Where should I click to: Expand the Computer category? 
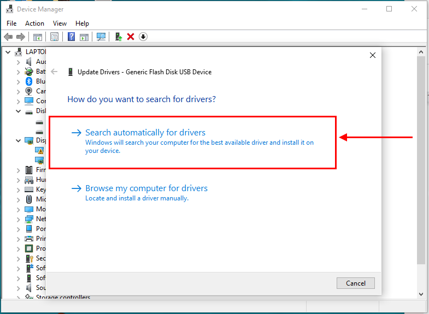[19, 102]
